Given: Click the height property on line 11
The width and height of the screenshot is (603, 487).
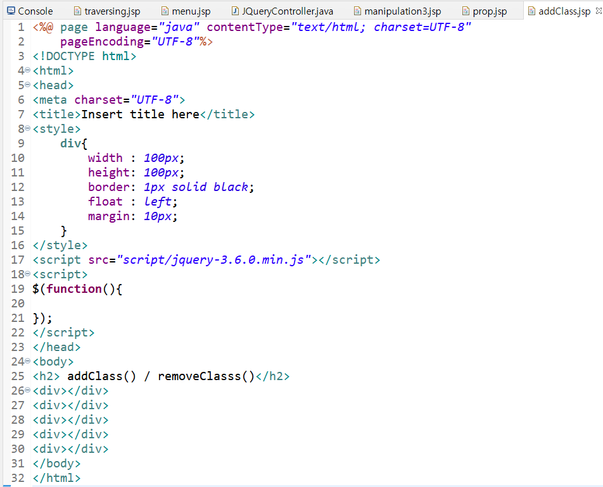Looking at the screenshot, I should point(109,173).
